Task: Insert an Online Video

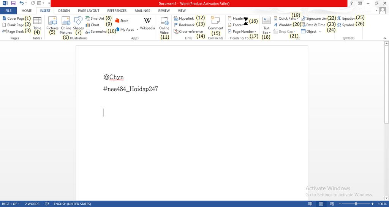Action: [x=164, y=25]
